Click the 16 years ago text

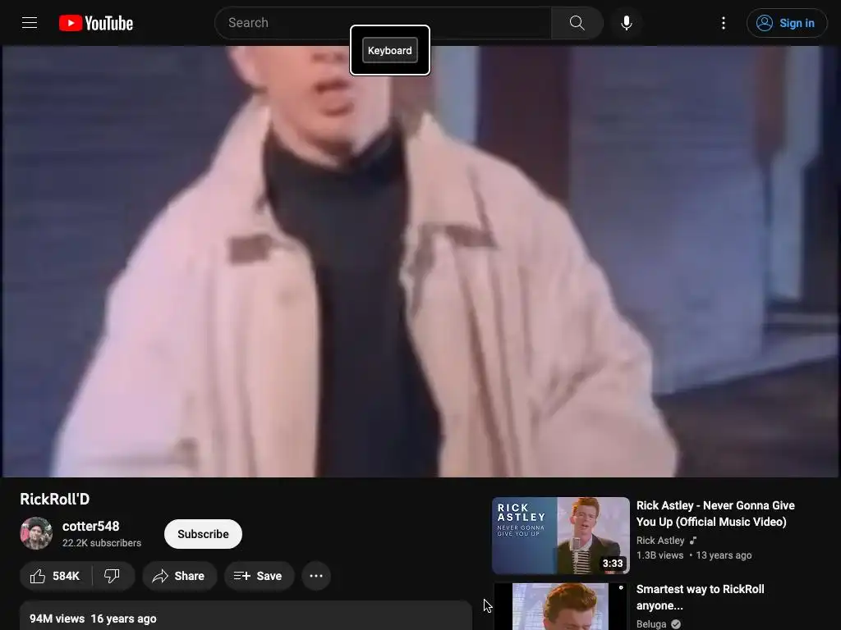tap(123, 619)
